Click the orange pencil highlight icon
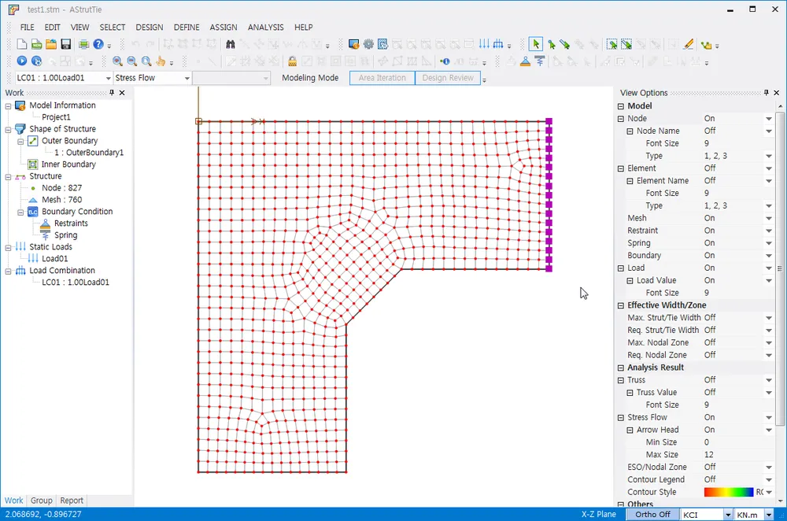Viewport: 787px width, 521px height. pos(689,45)
